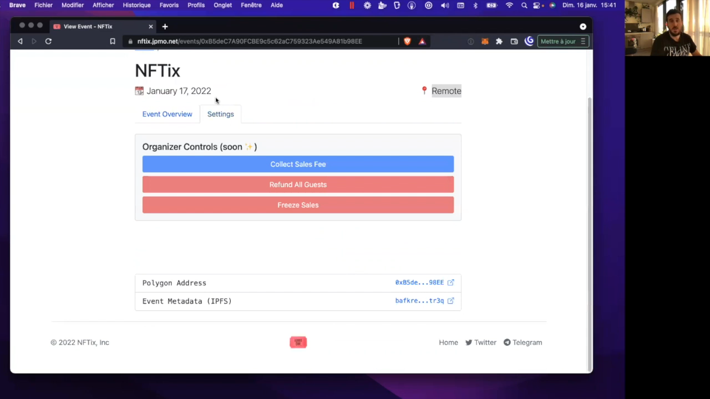This screenshot has height=399, width=710.
Task: Click the red pause recording icon in menu bar
Action: [352, 5]
